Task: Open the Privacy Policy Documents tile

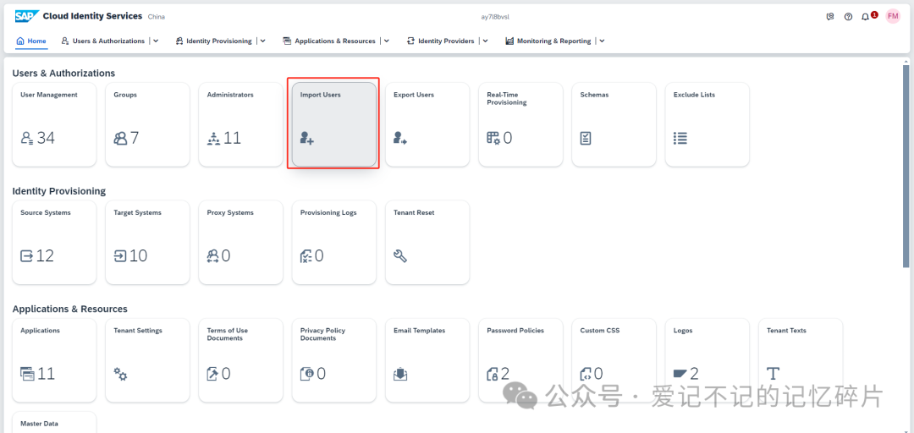Action: pyautogui.click(x=334, y=360)
